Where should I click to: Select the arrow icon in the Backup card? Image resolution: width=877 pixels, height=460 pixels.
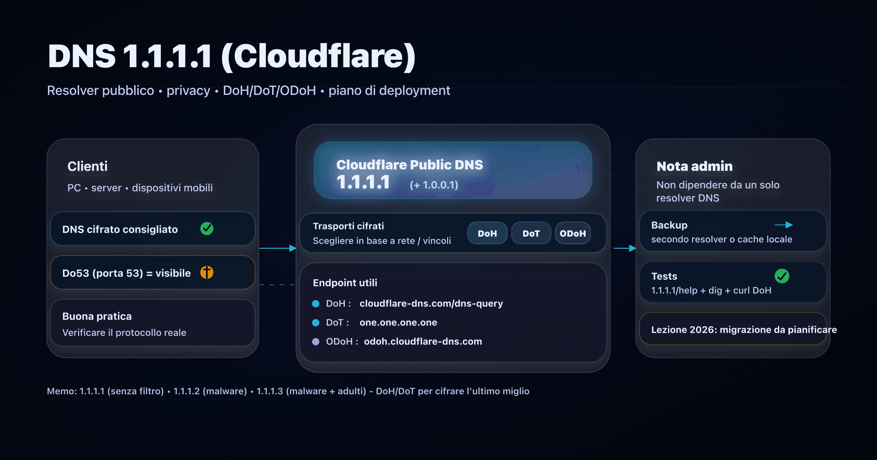(x=785, y=225)
